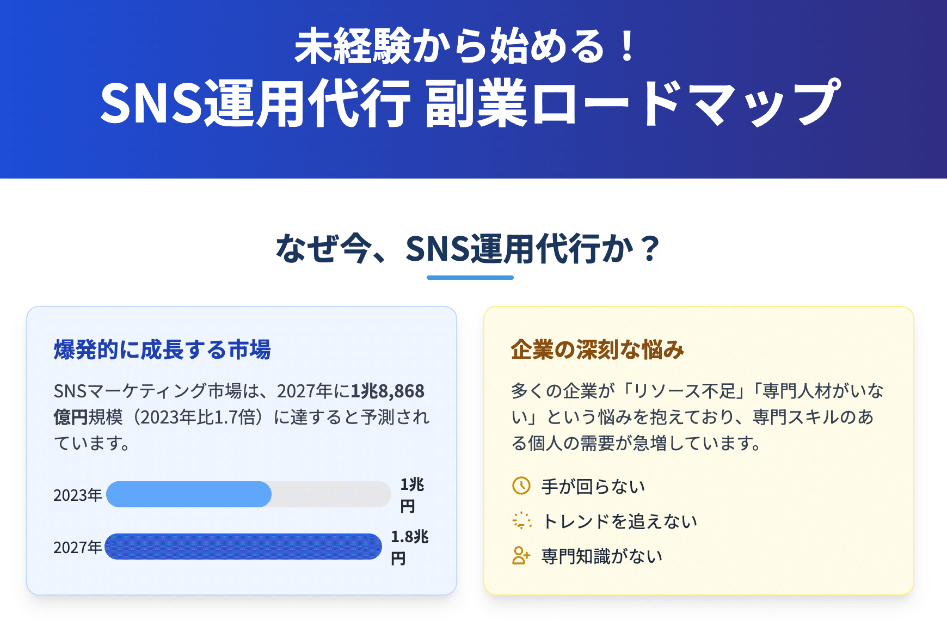Click the bold 1兆8,868億円 figure in paragraph
947x626 pixels.
[239, 404]
